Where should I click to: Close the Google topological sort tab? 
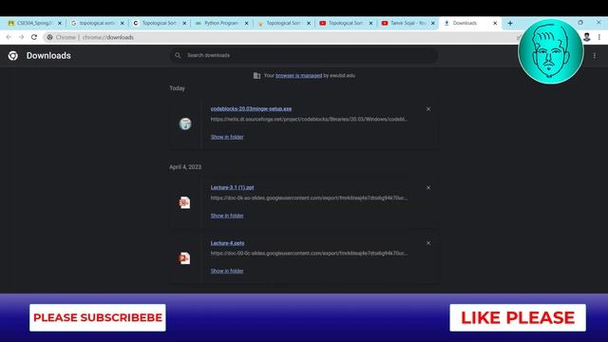123,23
